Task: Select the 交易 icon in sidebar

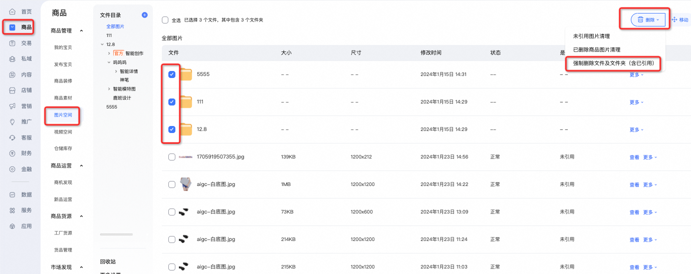Action: tap(13, 43)
